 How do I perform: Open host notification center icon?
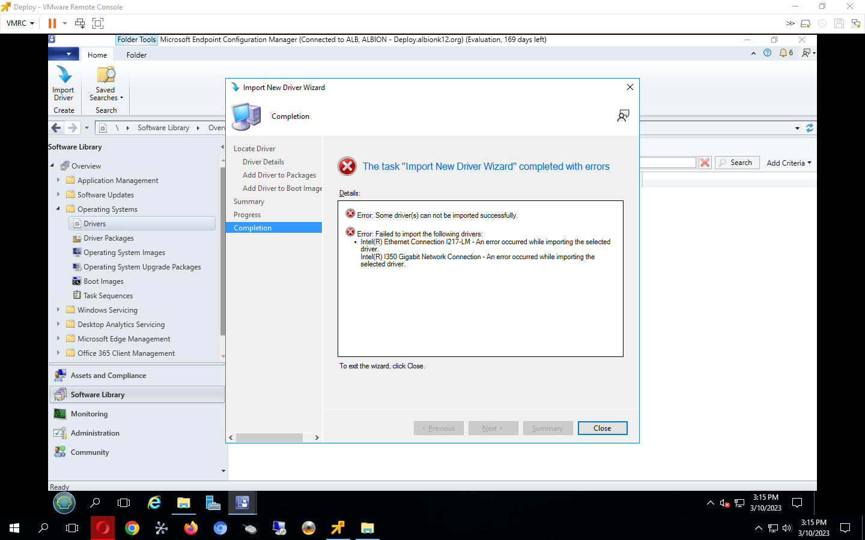pos(845,528)
